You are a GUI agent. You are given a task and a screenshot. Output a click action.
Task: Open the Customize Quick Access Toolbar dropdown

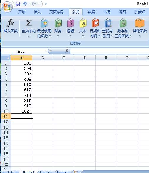tap(46, 4)
